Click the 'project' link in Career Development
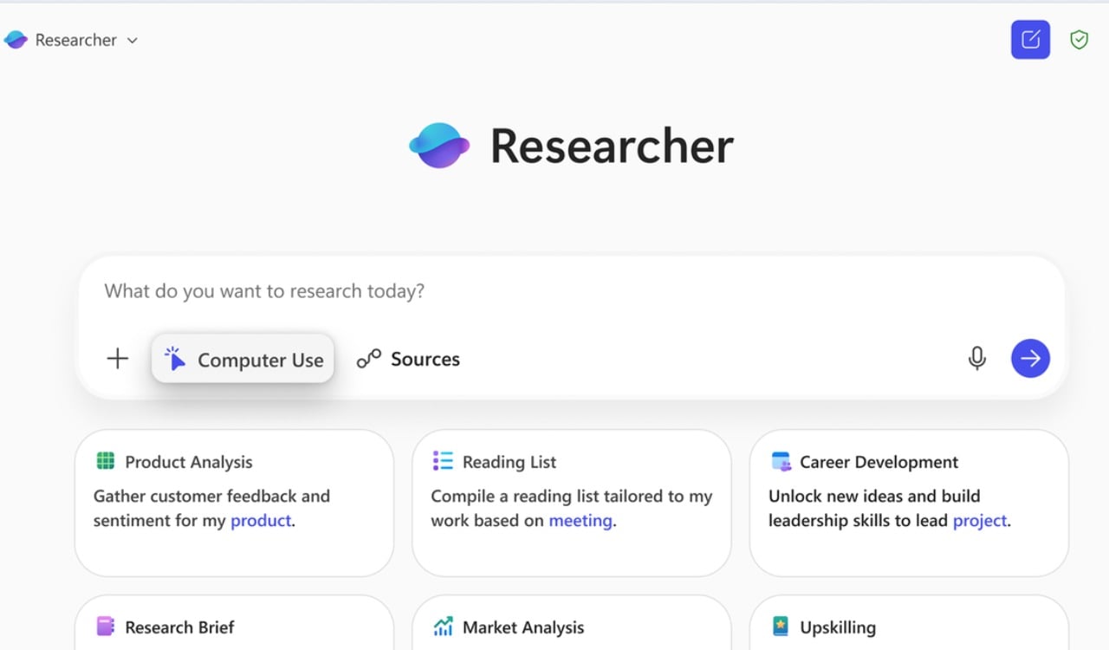1109x650 pixels. (980, 521)
